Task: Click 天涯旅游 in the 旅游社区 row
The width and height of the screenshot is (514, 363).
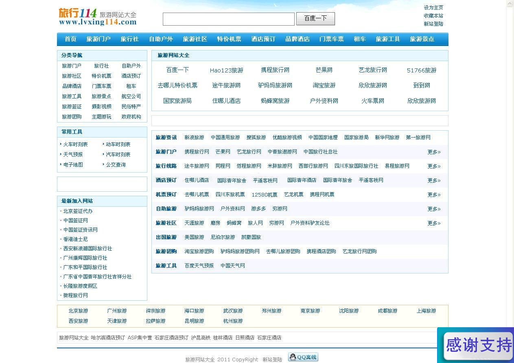Action: (x=194, y=223)
